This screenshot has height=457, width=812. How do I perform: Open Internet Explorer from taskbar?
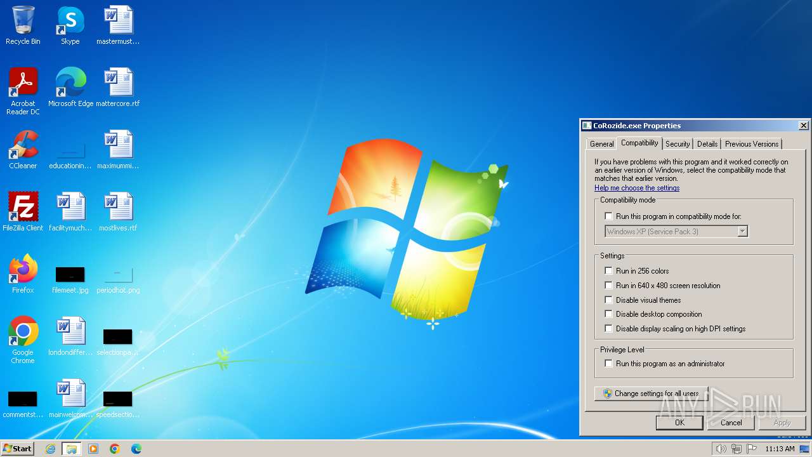50,449
